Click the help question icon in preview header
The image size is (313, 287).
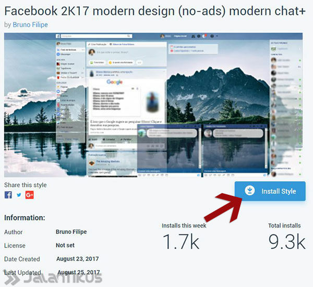coord(212,36)
